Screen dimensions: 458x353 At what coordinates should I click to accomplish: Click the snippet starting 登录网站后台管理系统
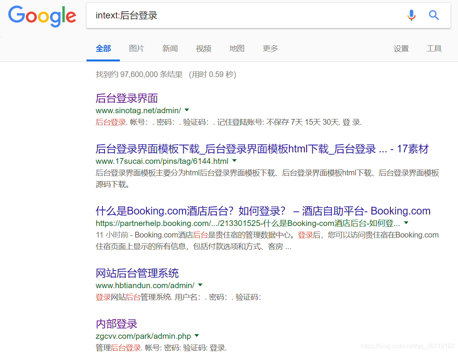point(178,297)
